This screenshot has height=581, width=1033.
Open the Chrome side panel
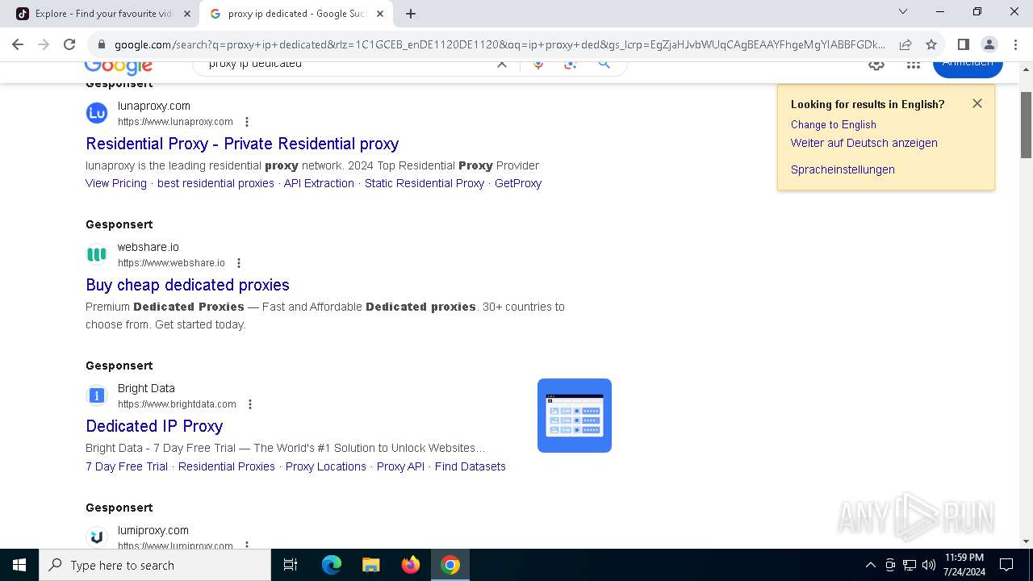click(963, 44)
